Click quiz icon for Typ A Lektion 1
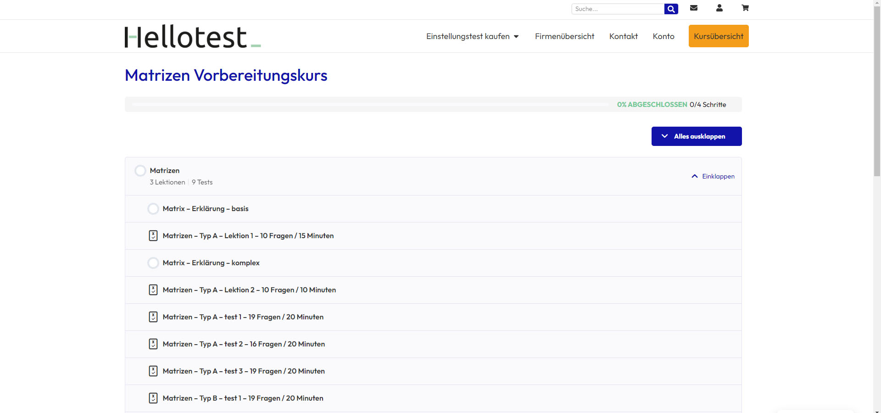Viewport: 881px width, 413px height. click(x=153, y=235)
